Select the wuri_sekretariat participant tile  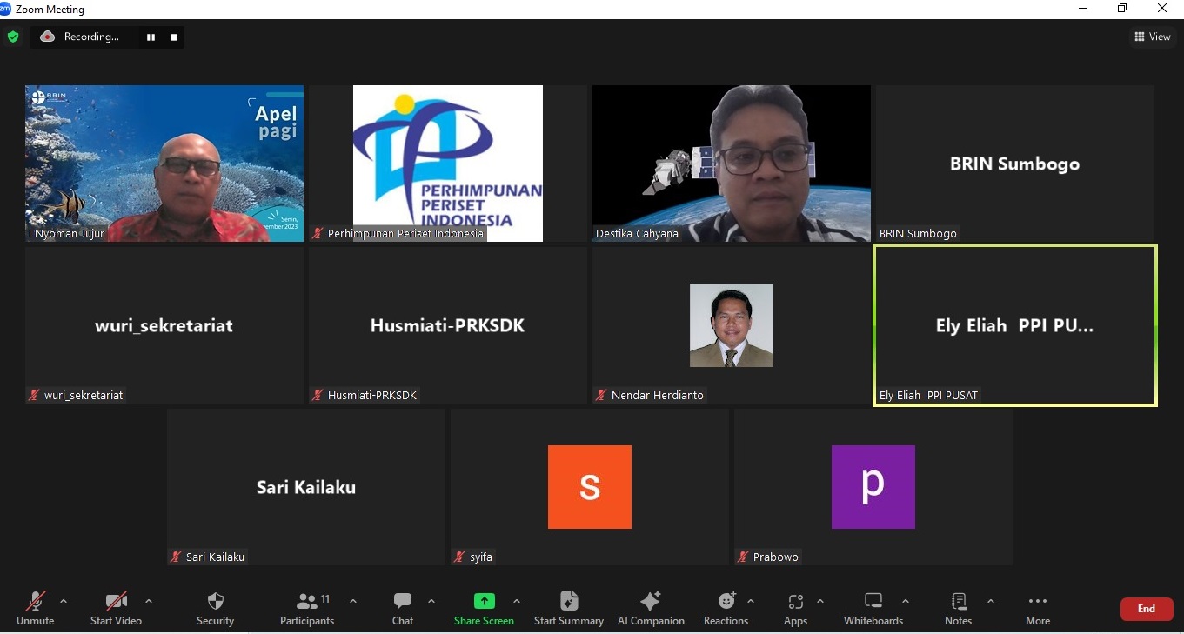click(x=164, y=325)
